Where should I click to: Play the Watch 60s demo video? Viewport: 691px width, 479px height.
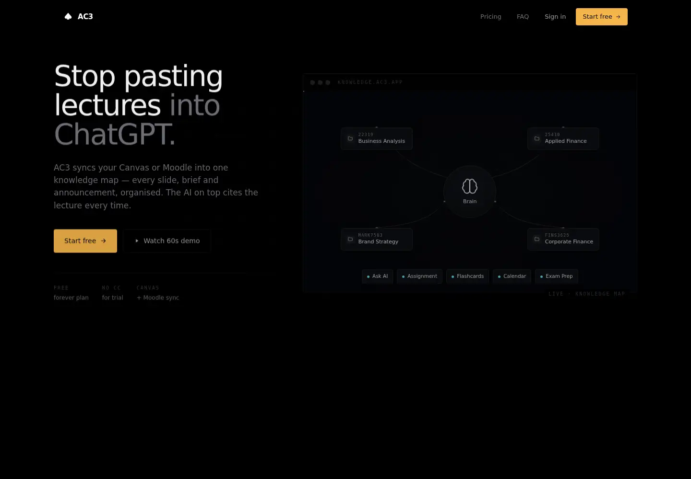(167, 241)
